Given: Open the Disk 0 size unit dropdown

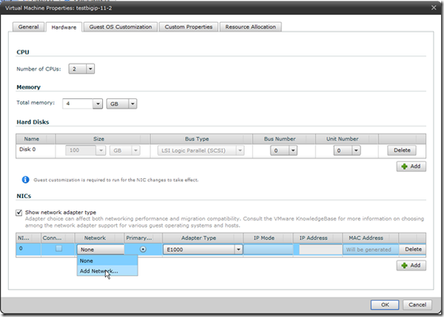Looking at the screenshot, I should point(135,151).
